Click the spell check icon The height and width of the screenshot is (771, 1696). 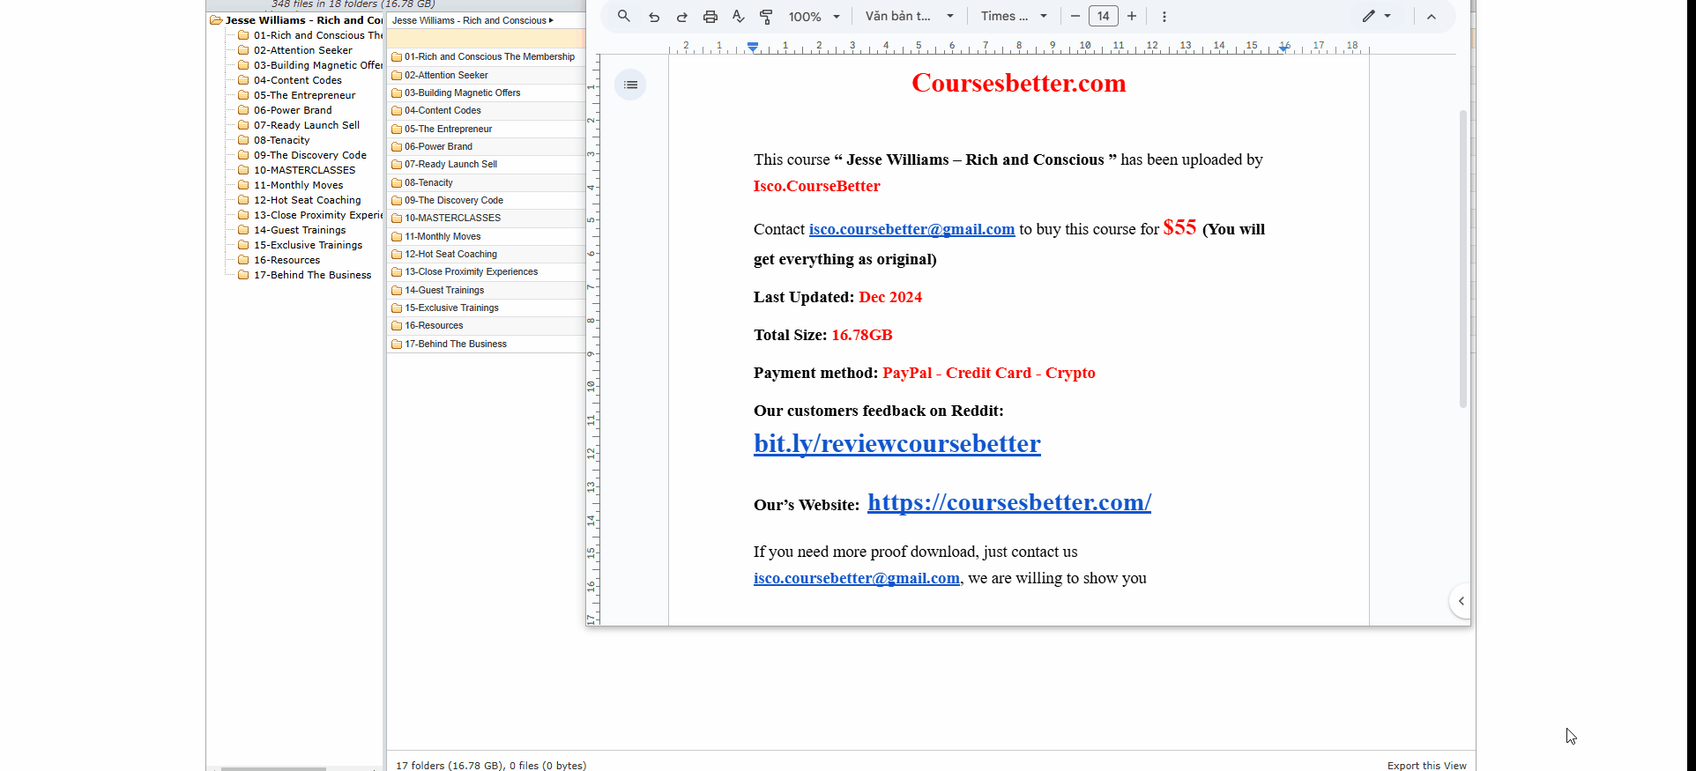[x=739, y=17]
